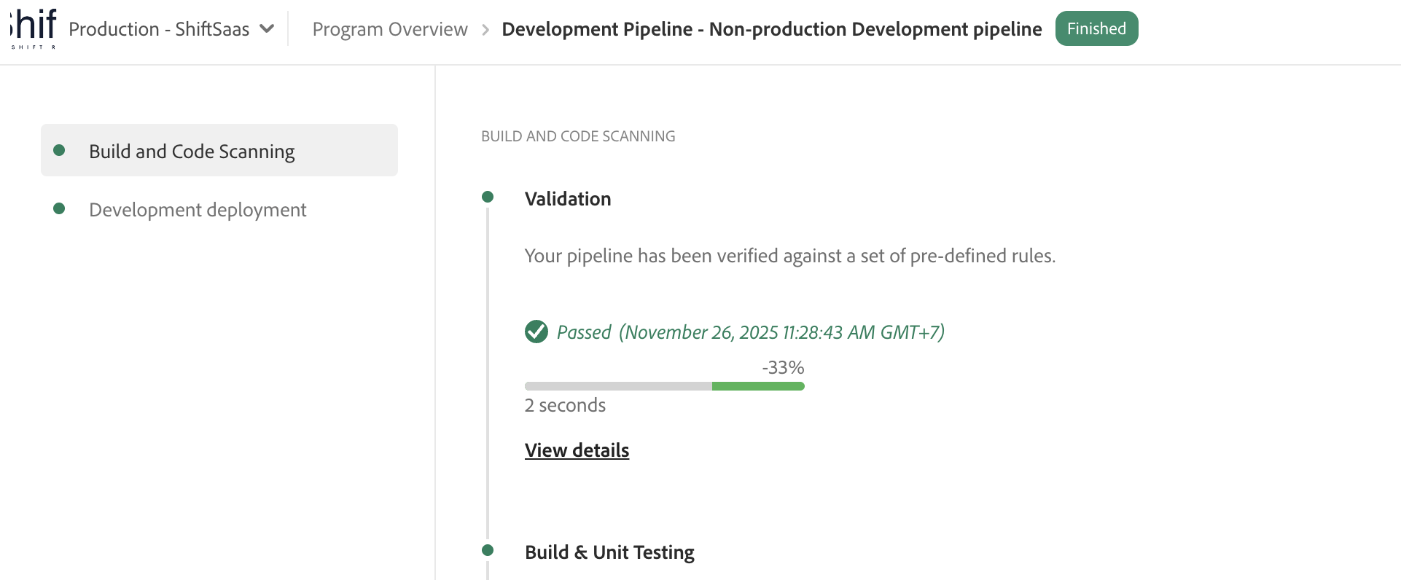Click green status dot beside Development deployment
The image size is (1401, 580).
[60, 209]
